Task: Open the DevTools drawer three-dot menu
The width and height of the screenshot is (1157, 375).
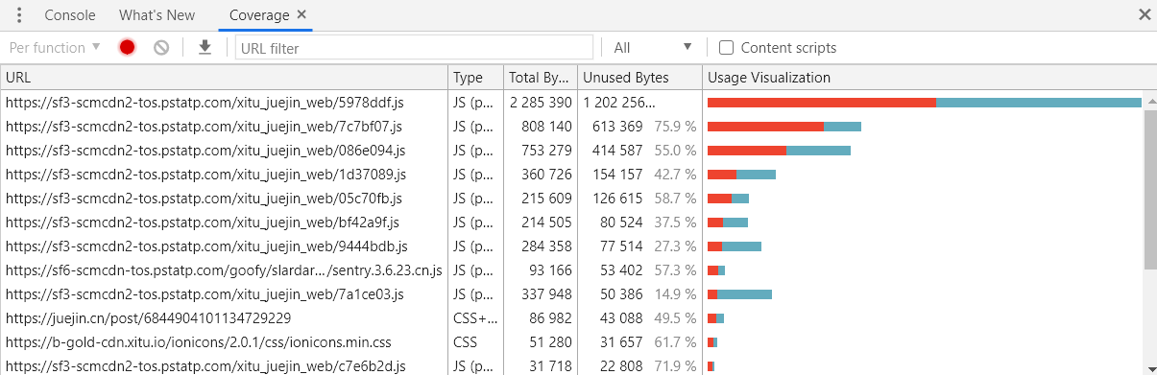Action: pyautogui.click(x=18, y=15)
